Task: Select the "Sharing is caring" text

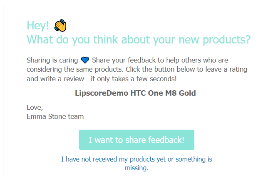Action: click(x=52, y=60)
